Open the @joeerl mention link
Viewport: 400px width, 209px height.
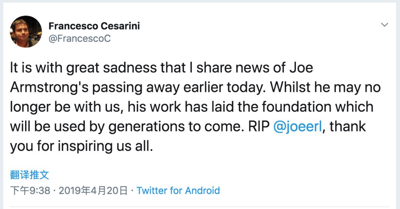tap(297, 126)
